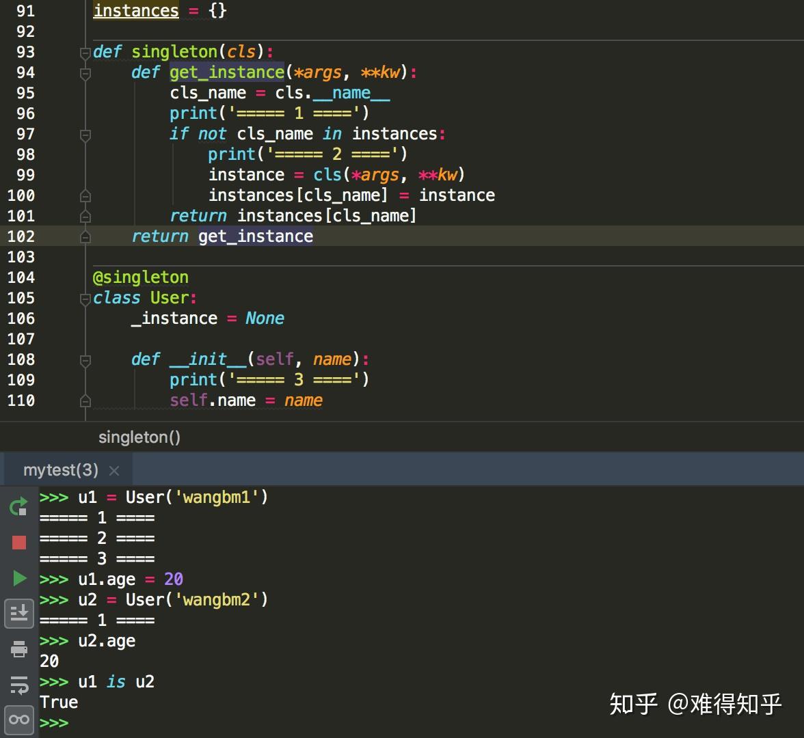The height and width of the screenshot is (738, 804).
Task: Click 'cls.__name__' on line 95
Action: click(332, 93)
